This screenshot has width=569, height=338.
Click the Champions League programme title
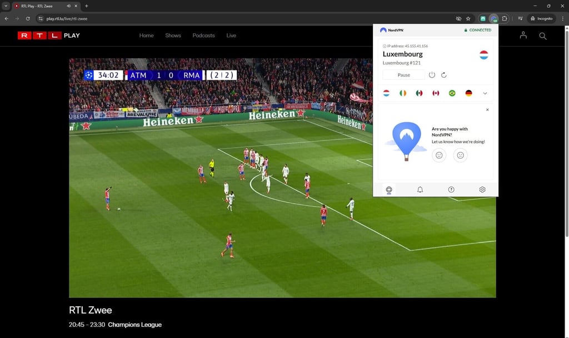pos(134,325)
